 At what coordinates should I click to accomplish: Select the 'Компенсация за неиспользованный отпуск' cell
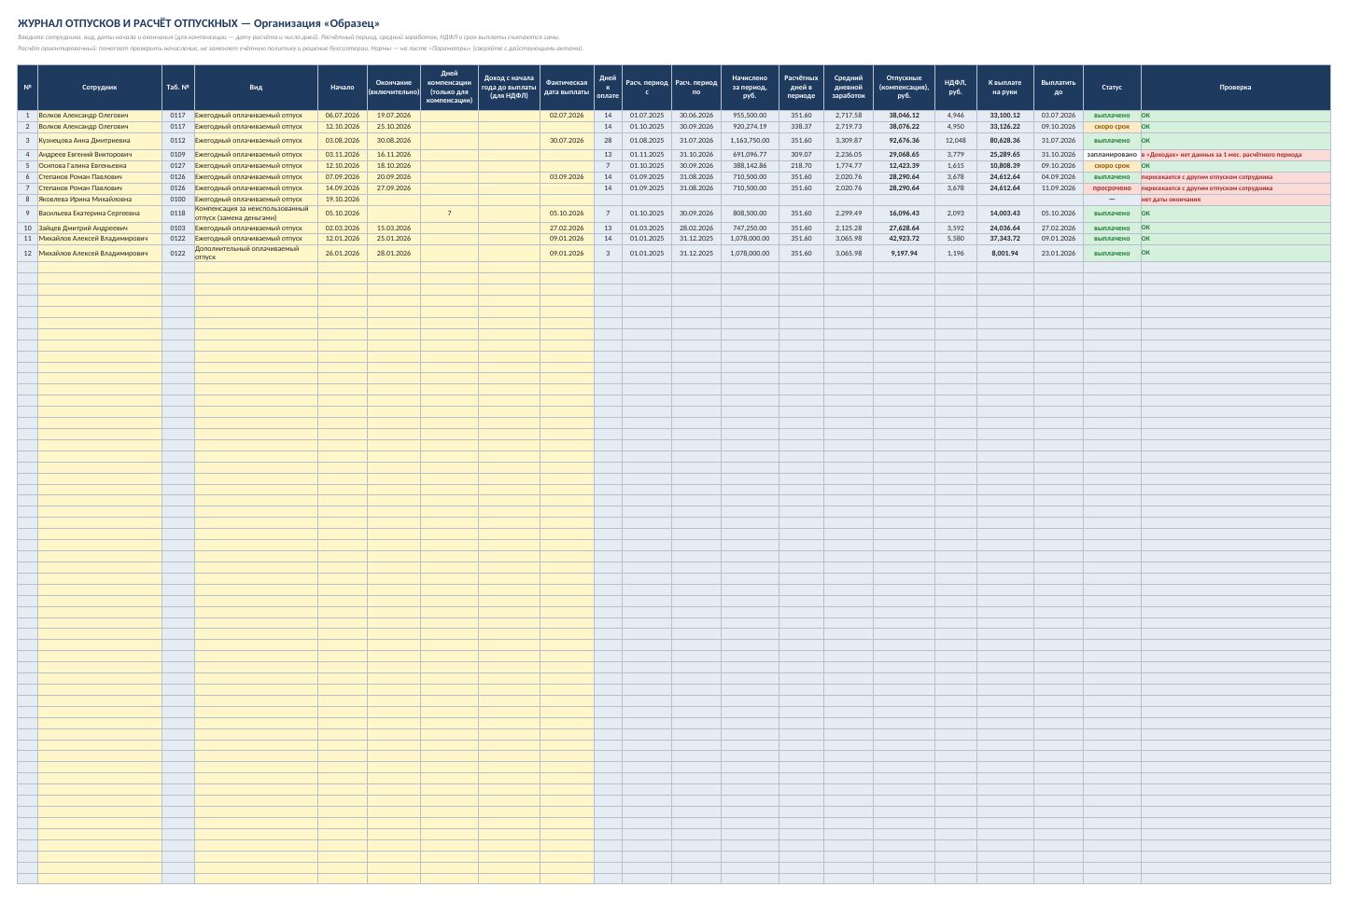pos(256,214)
